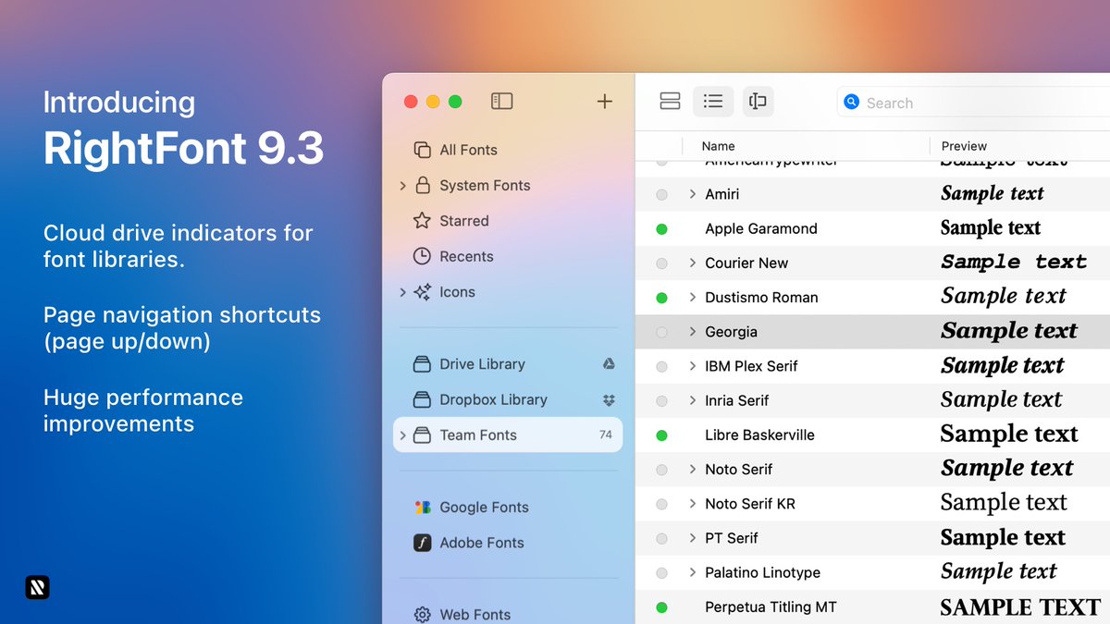
Task: Deactivate Dustismo Roman status dot
Action: click(x=661, y=298)
